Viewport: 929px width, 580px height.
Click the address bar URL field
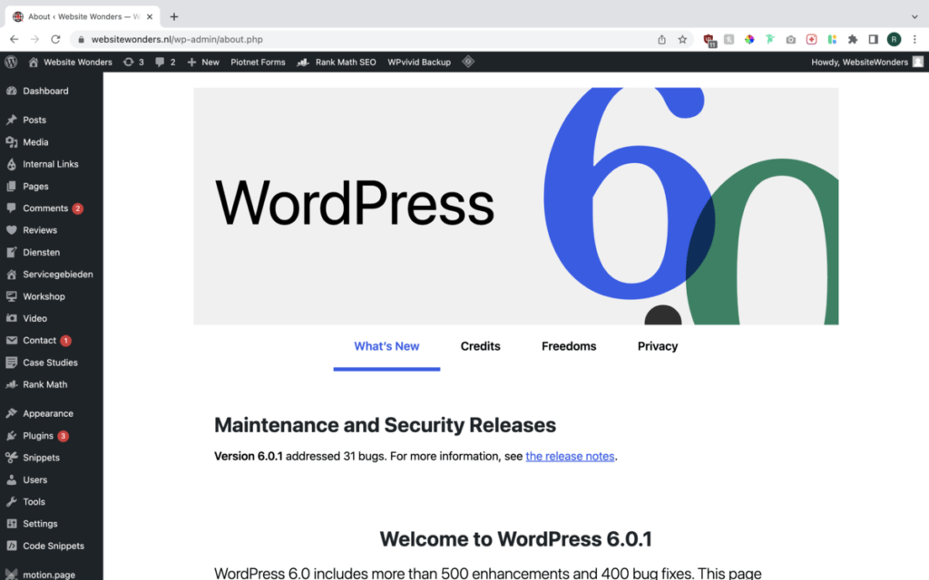click(363, 39)
